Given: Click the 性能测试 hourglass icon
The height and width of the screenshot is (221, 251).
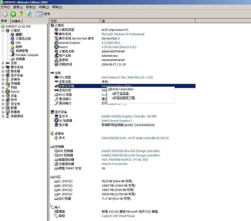Looking at the screenshot, I should coord(7,116).
